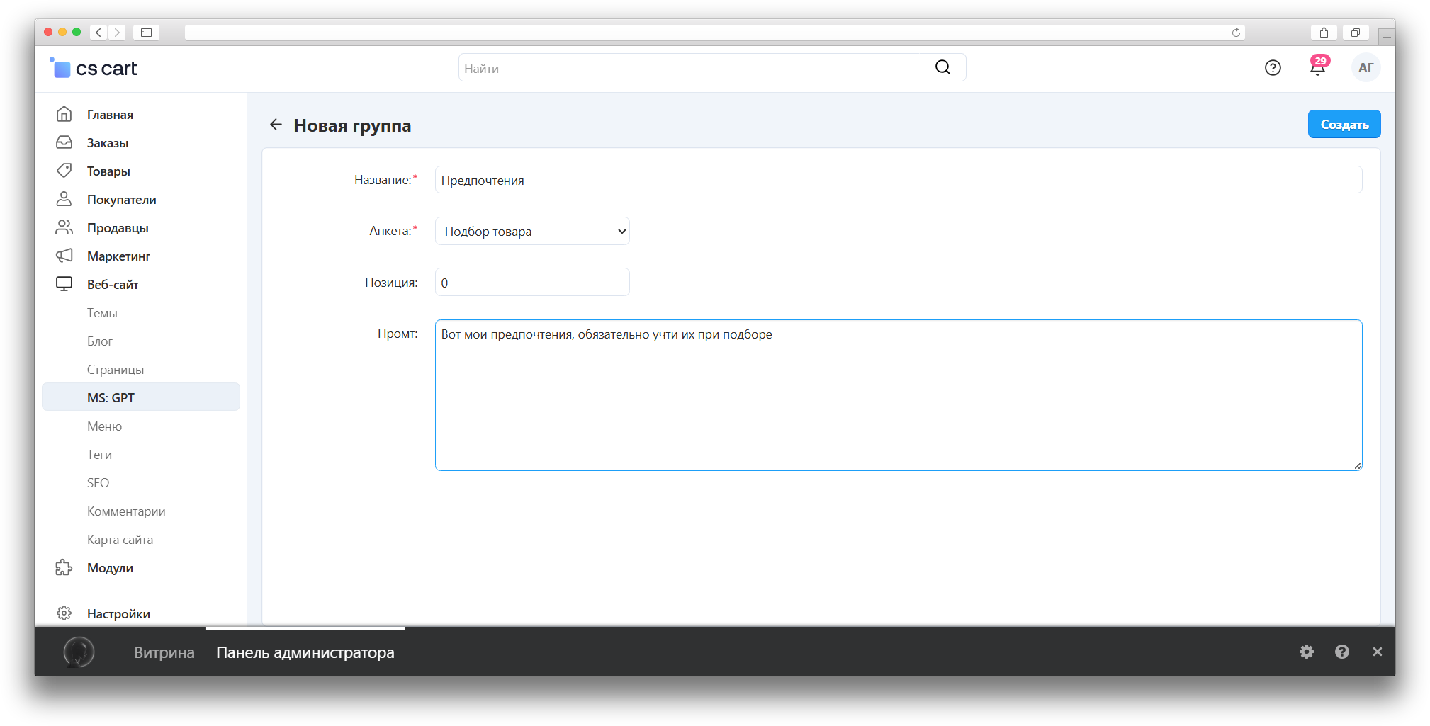Open the Комментарии sidebar link
The width and height of the screenshot is (1430, 726).
click(x=126, y=511)
